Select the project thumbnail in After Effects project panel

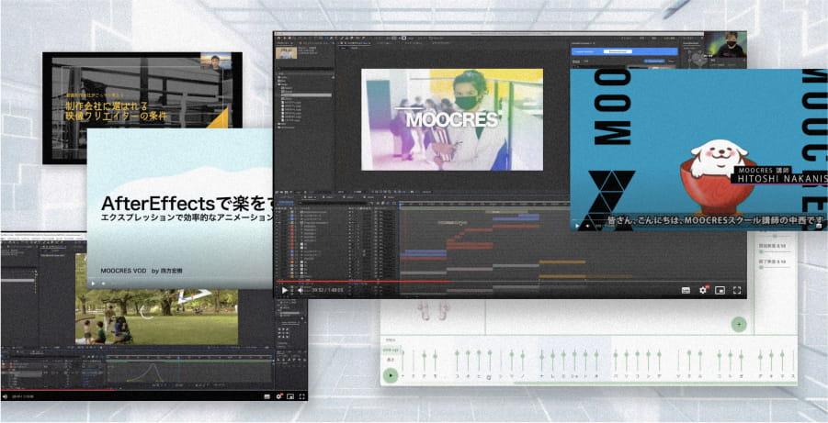pos(285,52)
